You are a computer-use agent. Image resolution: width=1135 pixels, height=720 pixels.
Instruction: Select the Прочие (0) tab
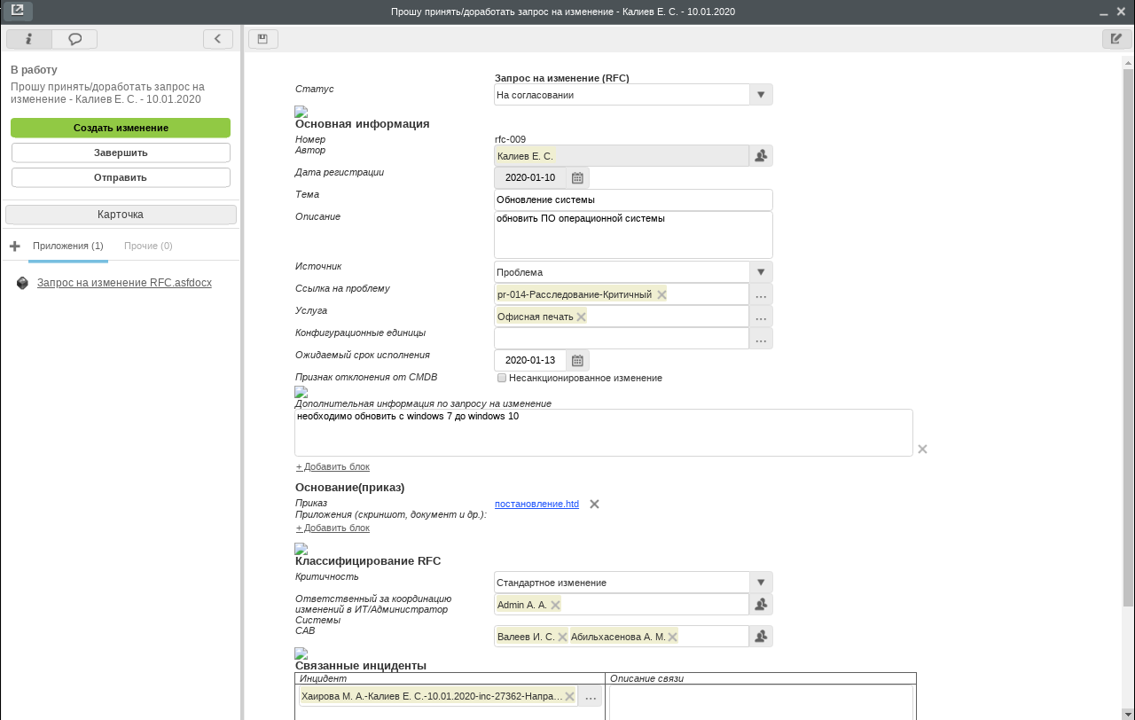(148, 246)
